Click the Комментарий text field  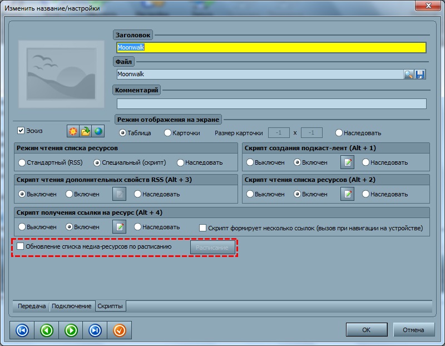coord(271,103)
